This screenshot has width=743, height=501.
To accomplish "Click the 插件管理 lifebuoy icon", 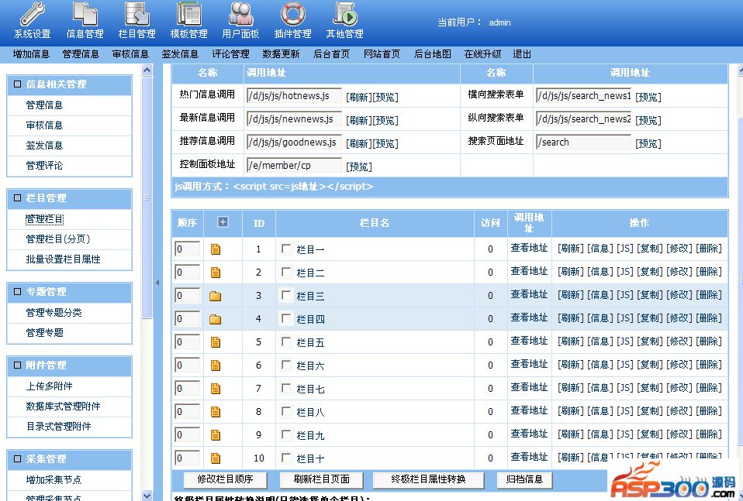I will point(292,14).
